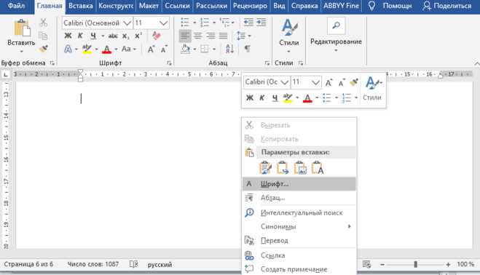Click borders icon in paragraph group
This screenshot has width=480, height=275.
[205, 49]
